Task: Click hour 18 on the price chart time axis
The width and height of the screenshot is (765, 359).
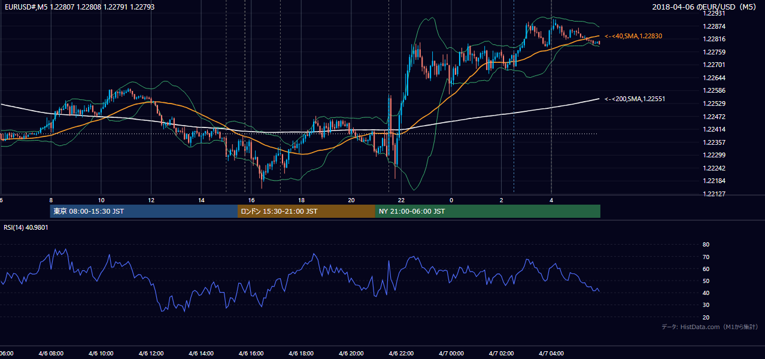Action: click(301, 200)
